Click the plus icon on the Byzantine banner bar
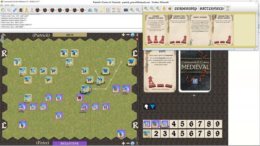 [123, 143]
